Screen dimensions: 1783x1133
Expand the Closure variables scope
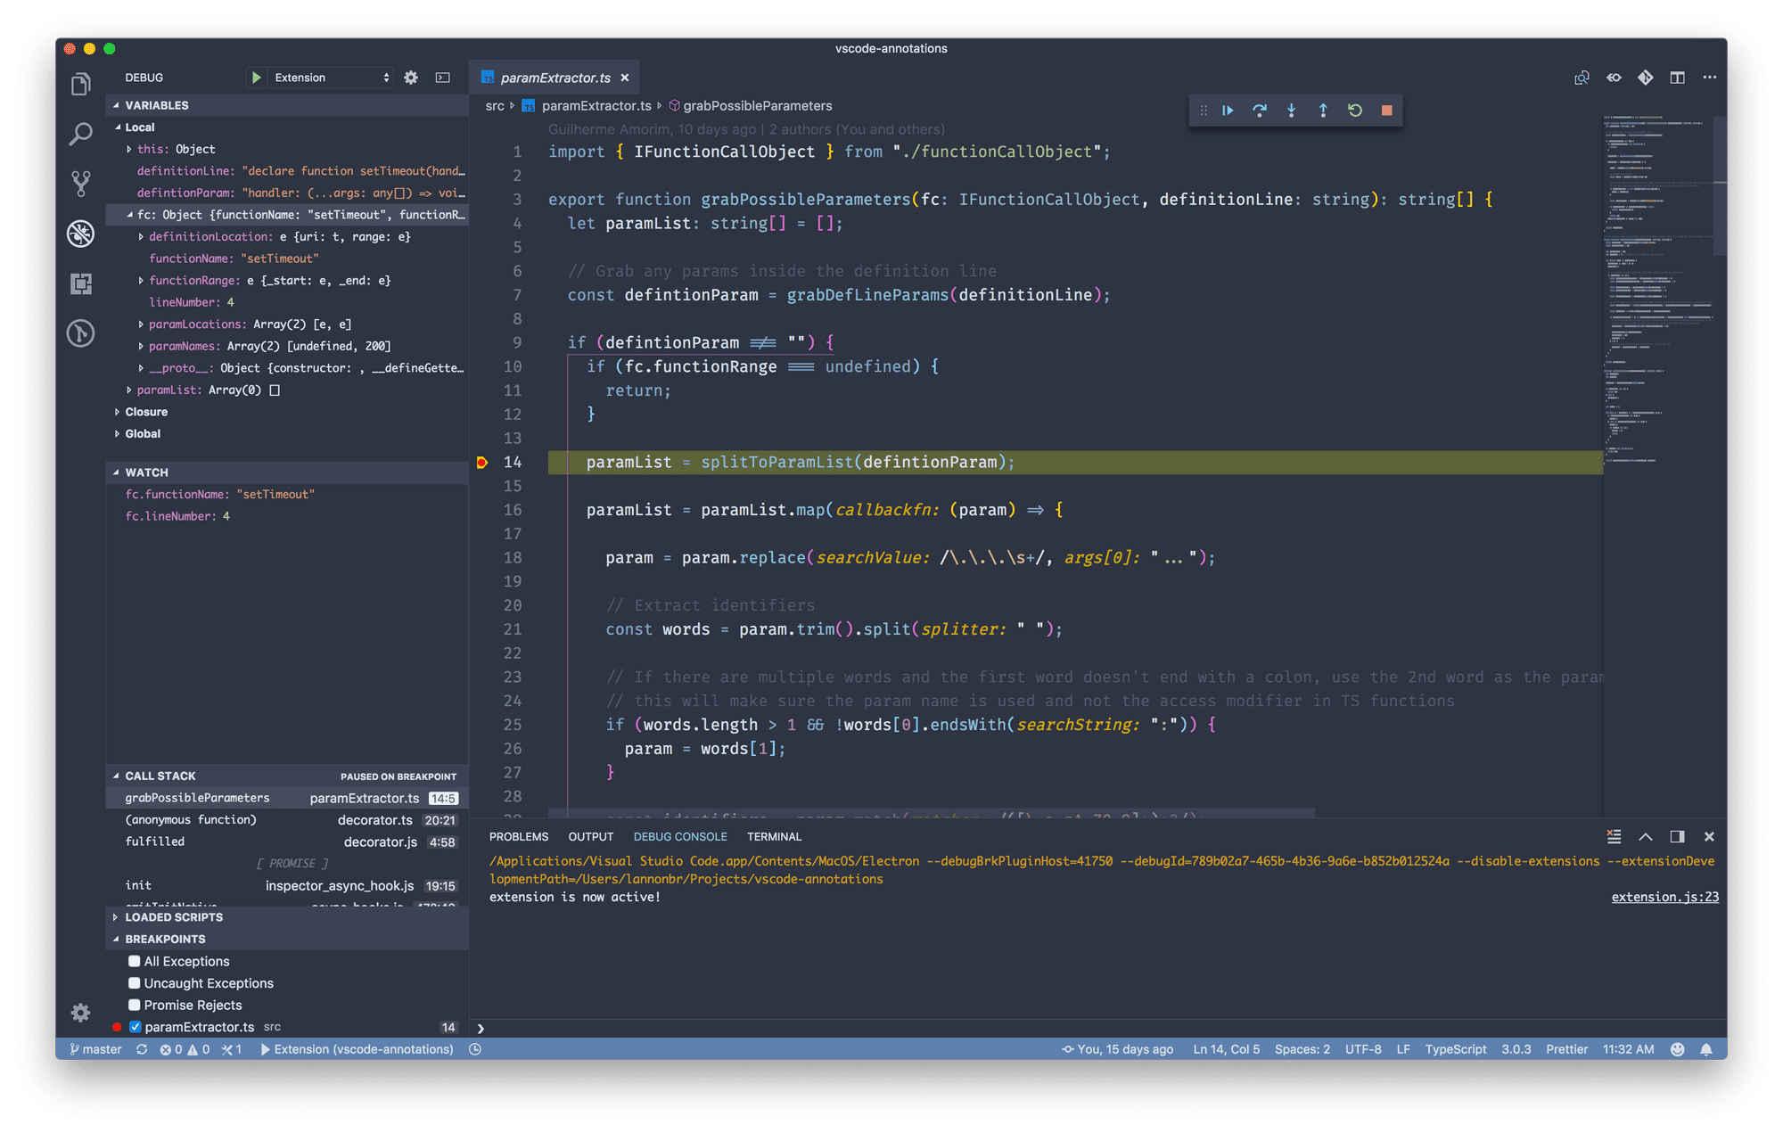click(x=145, y=412)
